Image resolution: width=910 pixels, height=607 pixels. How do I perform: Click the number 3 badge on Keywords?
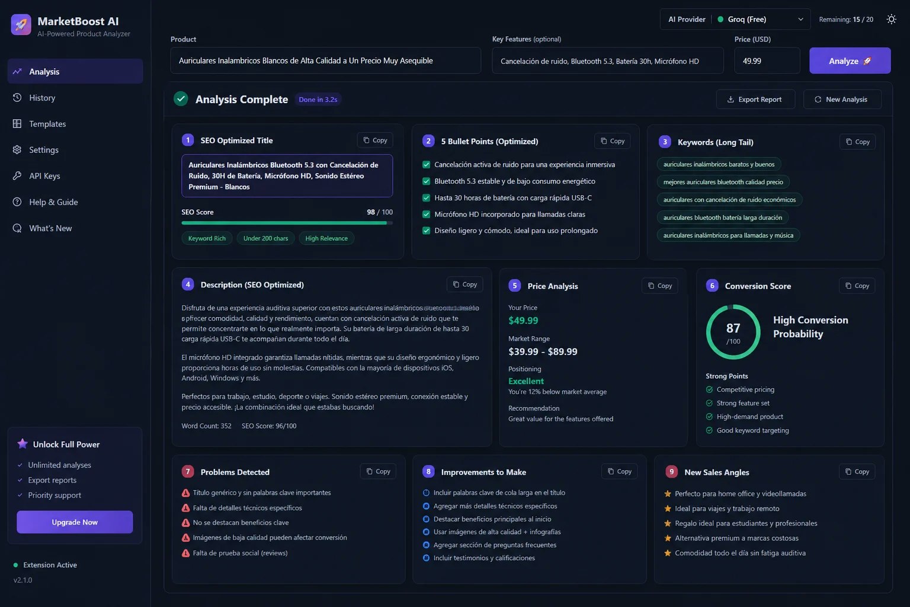(x=665, y=142)
